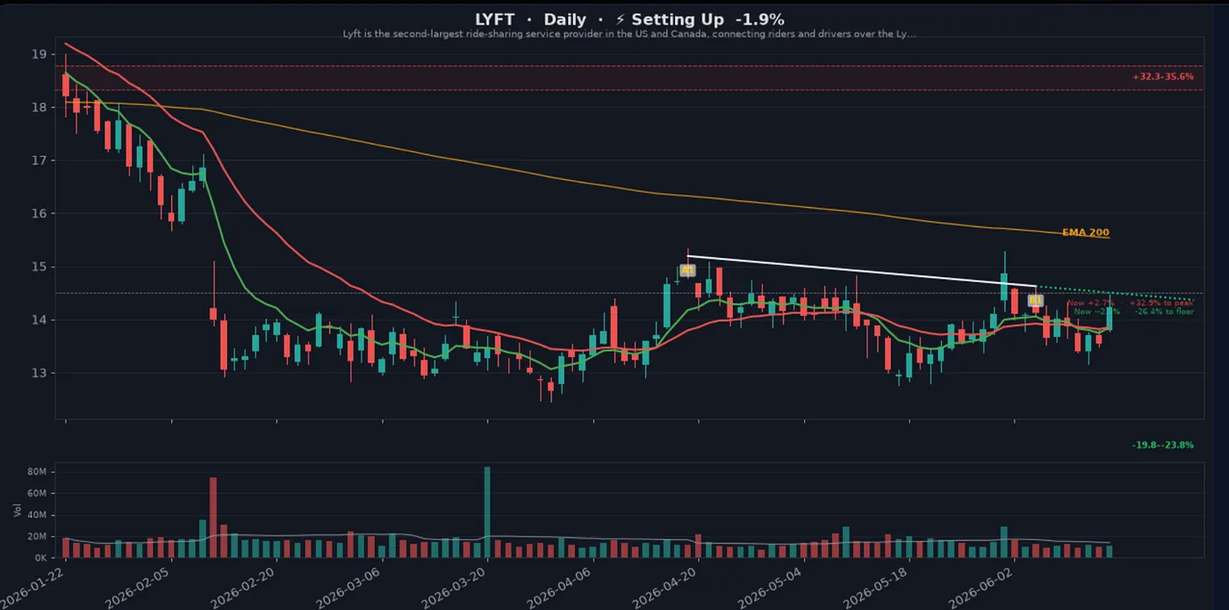Image resolution: width=1229 pixels, height=610 pixels.
Task: Click the 60M volume axis label
Action: click(37, 493)
